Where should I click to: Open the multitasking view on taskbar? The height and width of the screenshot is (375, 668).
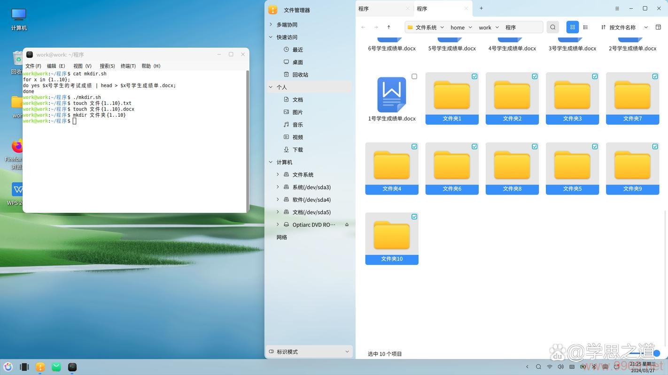tap(24, 367)
